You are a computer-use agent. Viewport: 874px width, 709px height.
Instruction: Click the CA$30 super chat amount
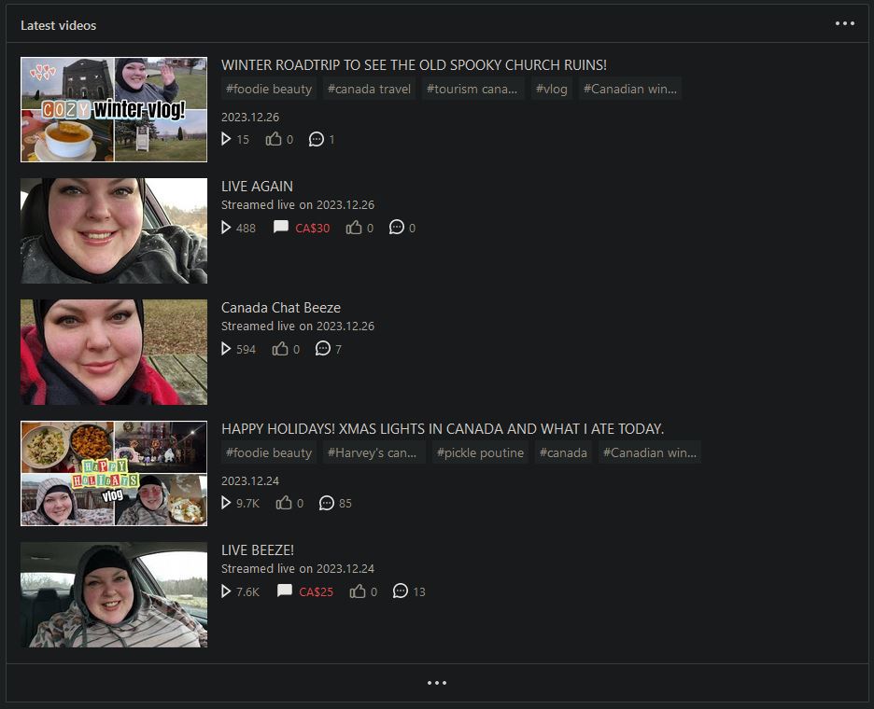(x=313, y=228)
